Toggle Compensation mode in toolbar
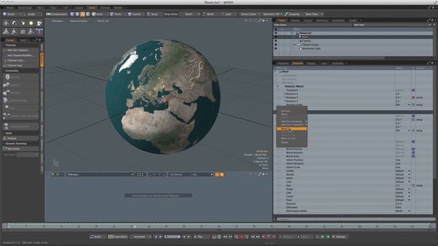The width and height of the screenshot is (438, 246). [57, 14]
